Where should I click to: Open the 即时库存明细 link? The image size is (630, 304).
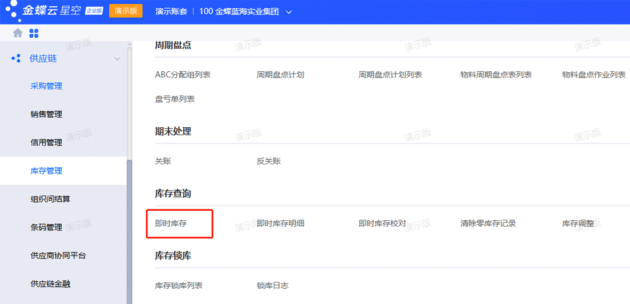click(280, 223)
